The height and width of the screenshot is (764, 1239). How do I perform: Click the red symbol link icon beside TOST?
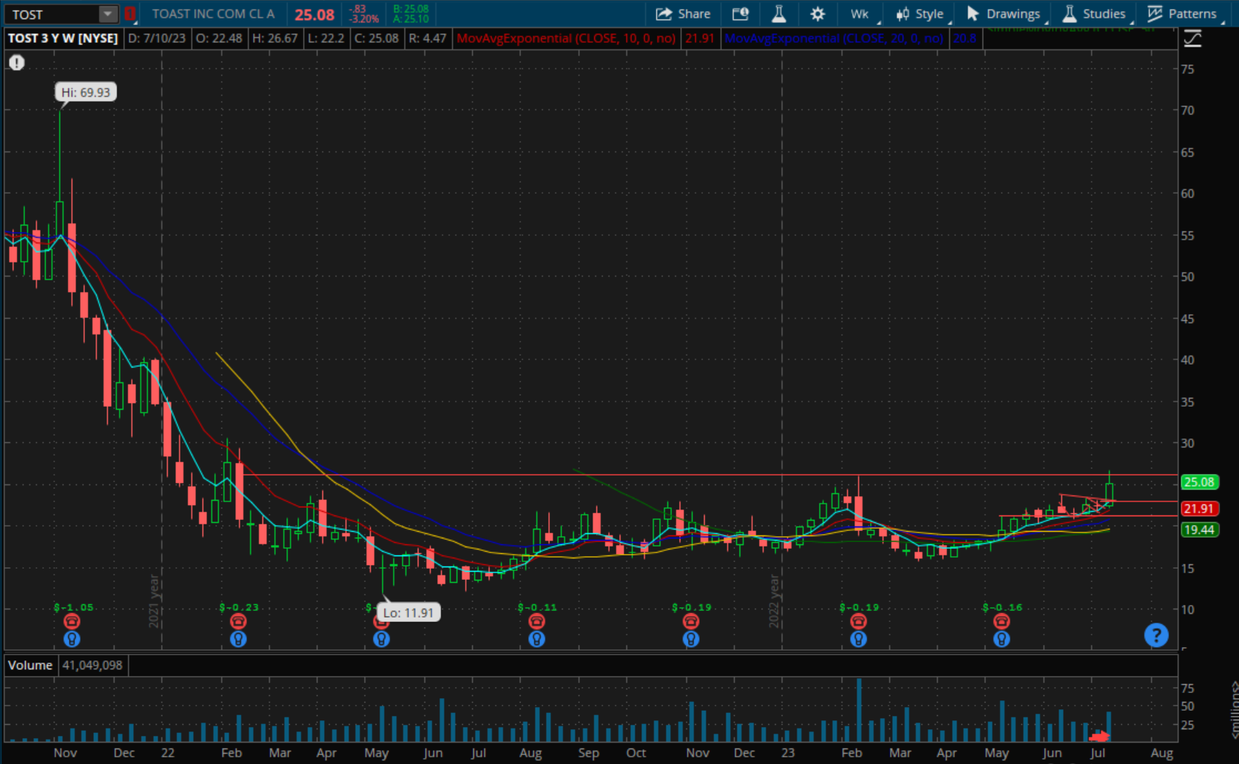tap(130, 14)
